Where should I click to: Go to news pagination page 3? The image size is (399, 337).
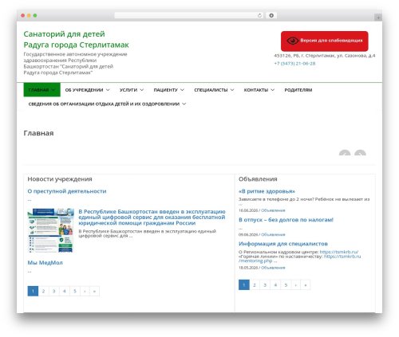click(x=53, y=291)
